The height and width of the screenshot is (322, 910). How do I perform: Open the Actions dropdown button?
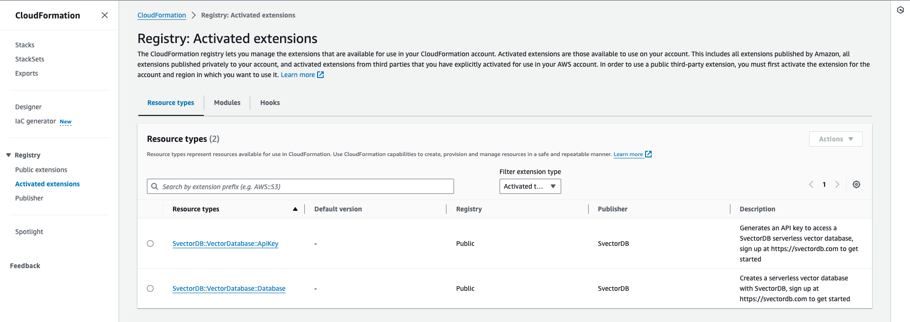coord(836,139)
